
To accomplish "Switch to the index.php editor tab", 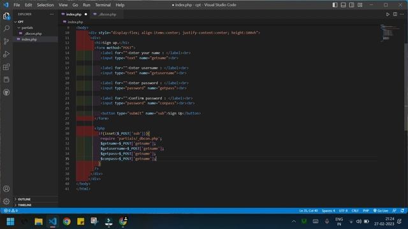I will click(x=74, y=14).
